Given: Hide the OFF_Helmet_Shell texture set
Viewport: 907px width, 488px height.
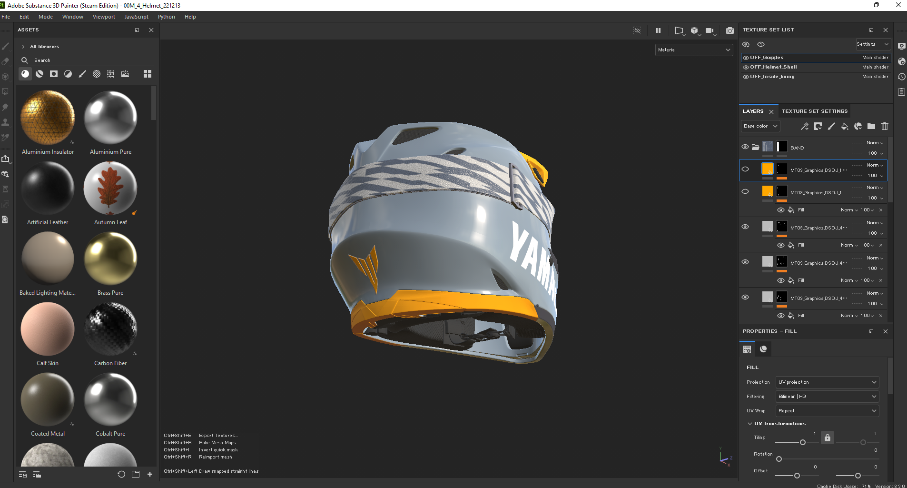Looking at the screenshot, I should coord(746,67).
